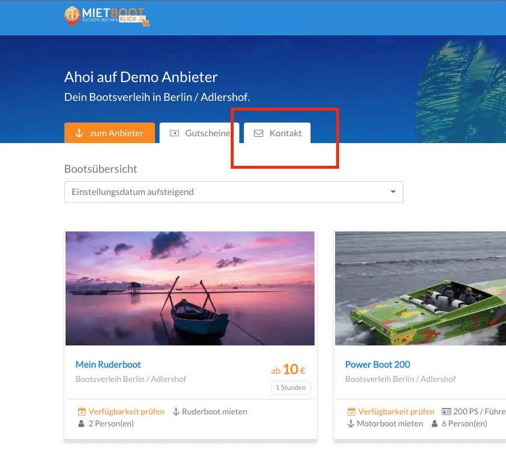The image size is (506, 464).
Task: Click the person icon beside 6 Person(en)
Action: [435, 424]
